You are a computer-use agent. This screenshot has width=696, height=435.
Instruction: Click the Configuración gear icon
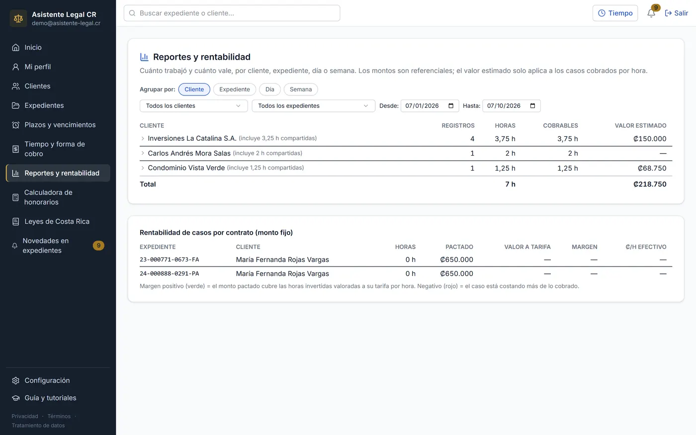click(15, 381)
